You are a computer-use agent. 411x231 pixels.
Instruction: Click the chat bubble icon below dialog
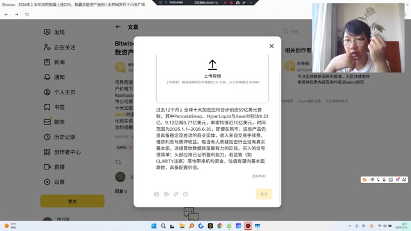191,214
